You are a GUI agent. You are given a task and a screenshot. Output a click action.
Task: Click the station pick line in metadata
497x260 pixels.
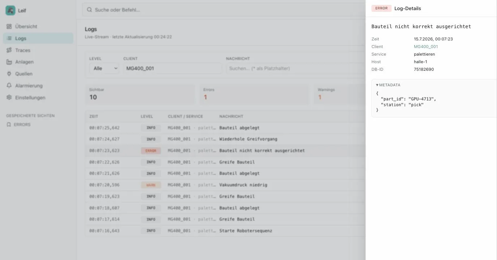tap(402, 105)
